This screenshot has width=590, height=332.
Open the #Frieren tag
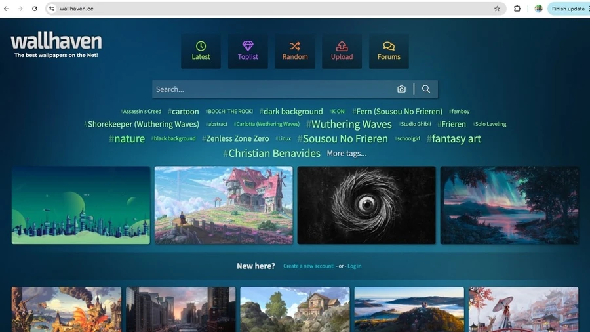tap(452, 124)
